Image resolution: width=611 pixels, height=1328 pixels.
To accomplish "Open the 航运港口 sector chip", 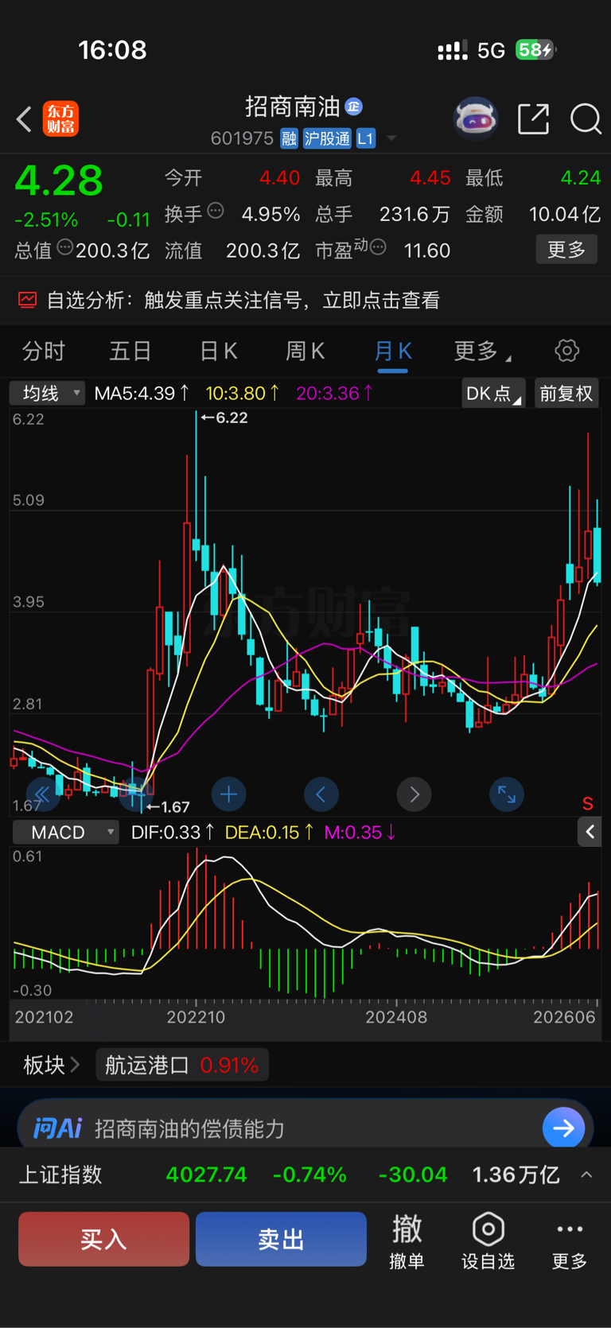I will [182, 1065].
